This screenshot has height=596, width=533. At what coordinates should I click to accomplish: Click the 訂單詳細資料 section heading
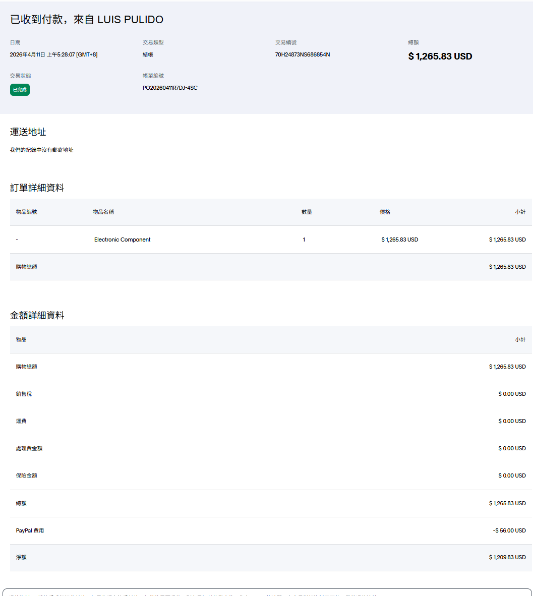(37, 188)
